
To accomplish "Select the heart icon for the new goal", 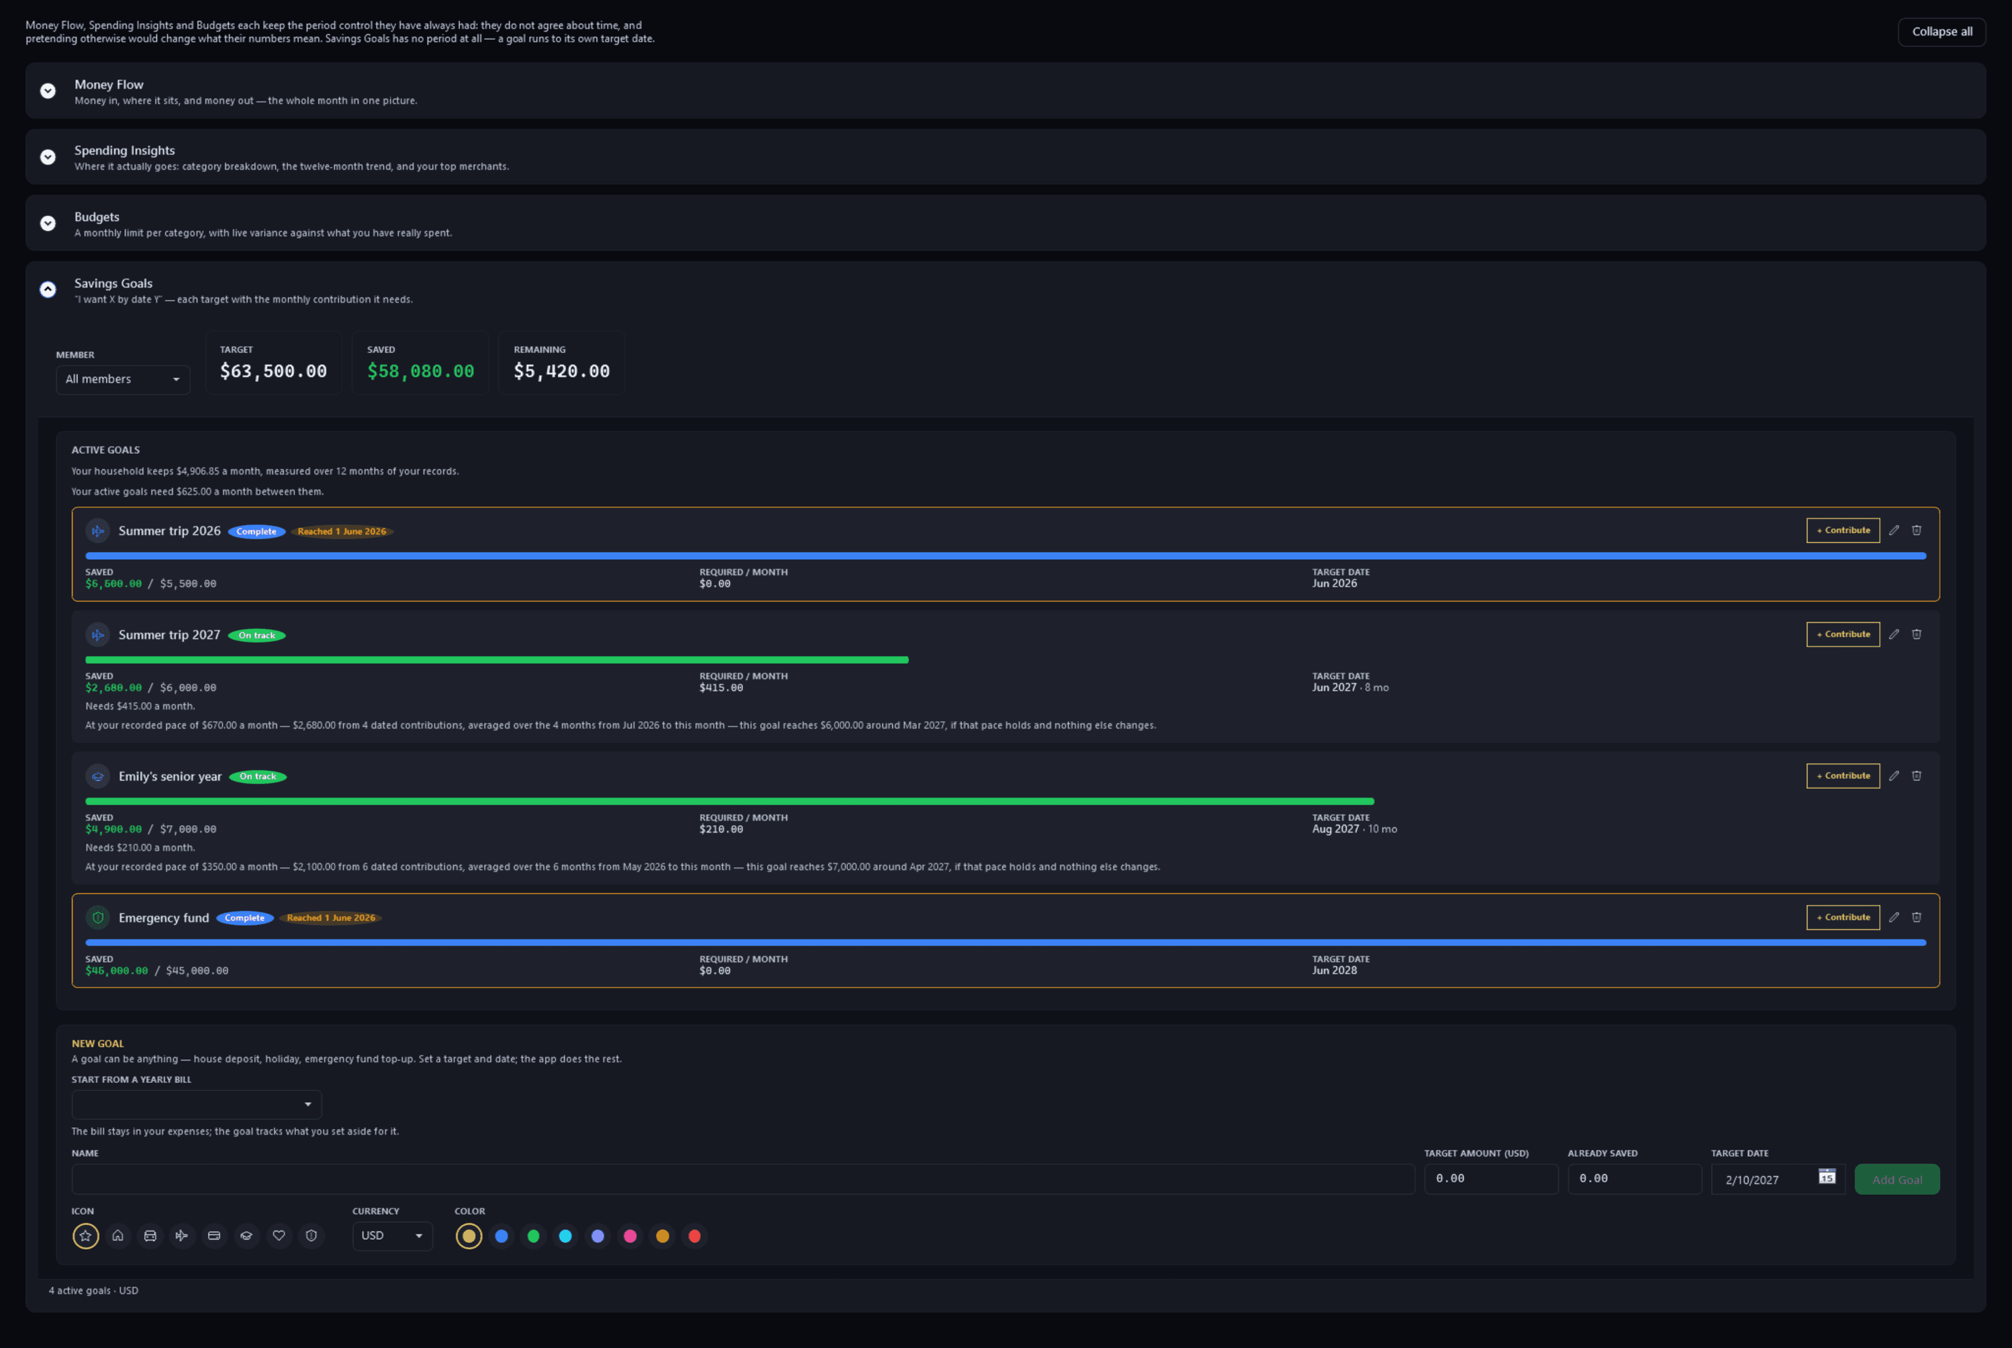I will click(x=279, y=1235).
